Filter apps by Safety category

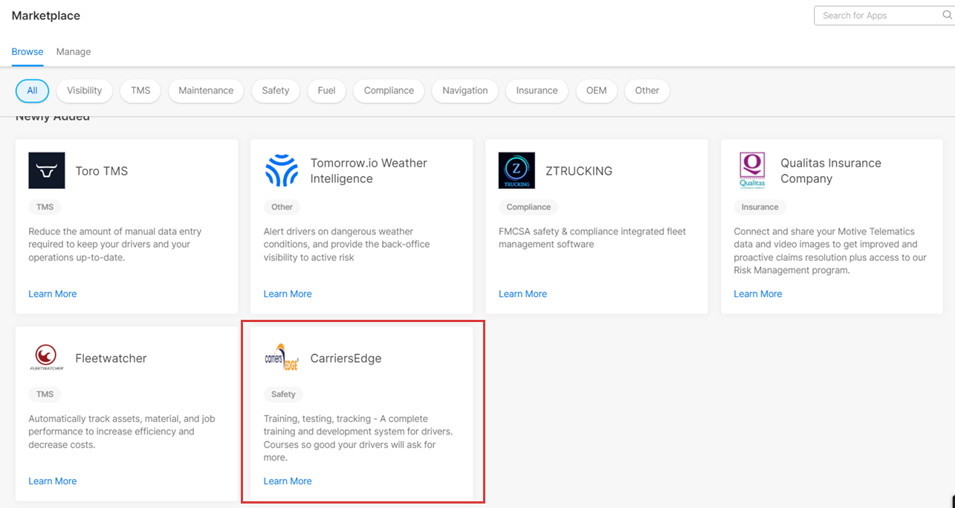click(276, 91)
